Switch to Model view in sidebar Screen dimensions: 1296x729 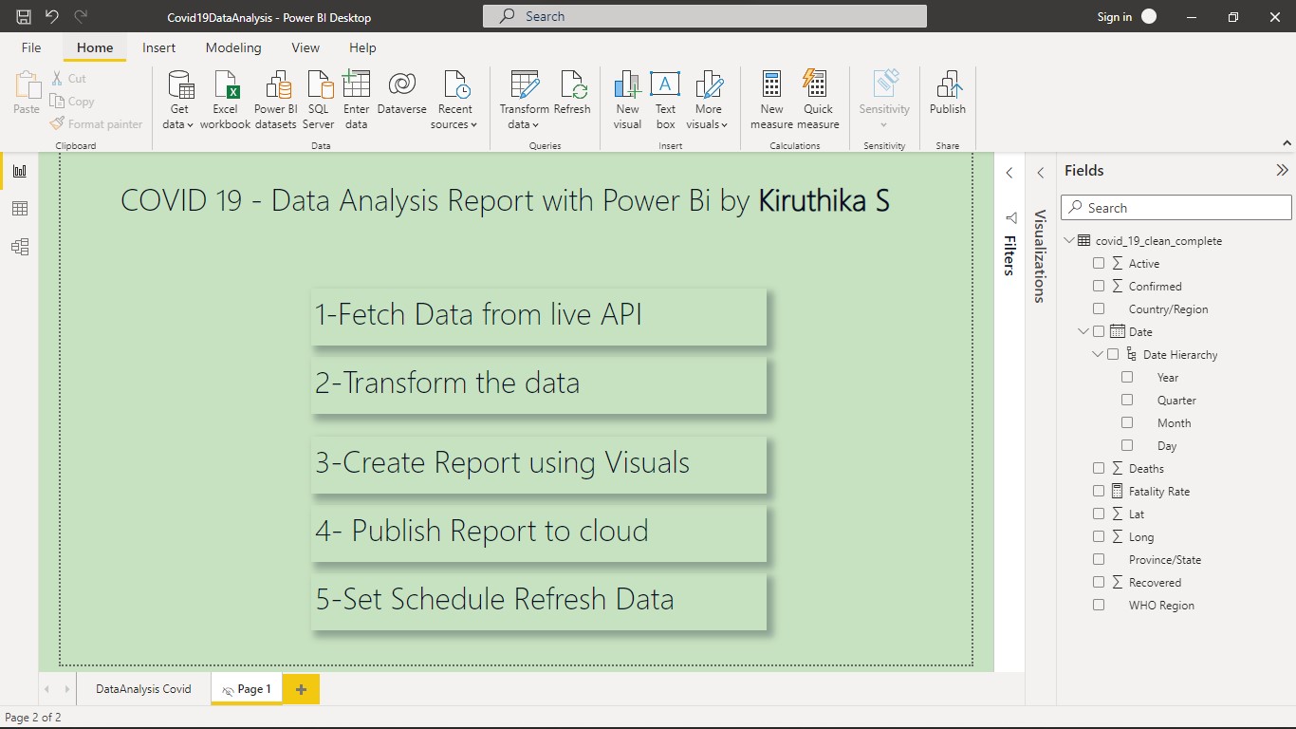tap(20, 247)
